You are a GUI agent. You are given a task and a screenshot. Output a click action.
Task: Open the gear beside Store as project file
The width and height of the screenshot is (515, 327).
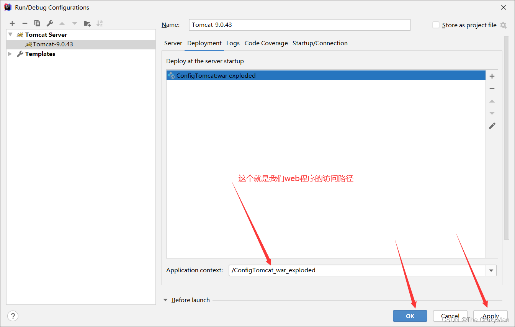coord(503,25)
